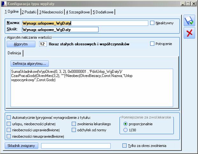Click the Składnik związany button
Screen dimensions: 198x154
point(21,146)
